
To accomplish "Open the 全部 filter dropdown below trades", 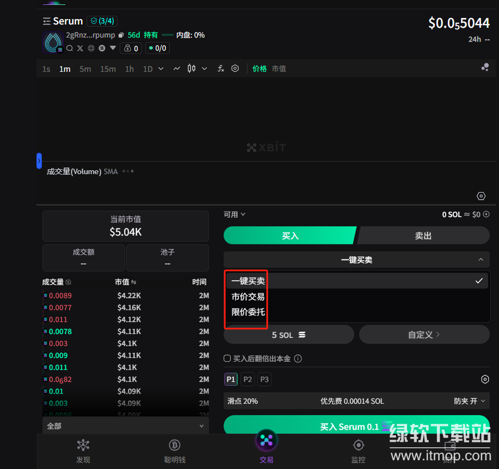I will (x=125, y=426).
